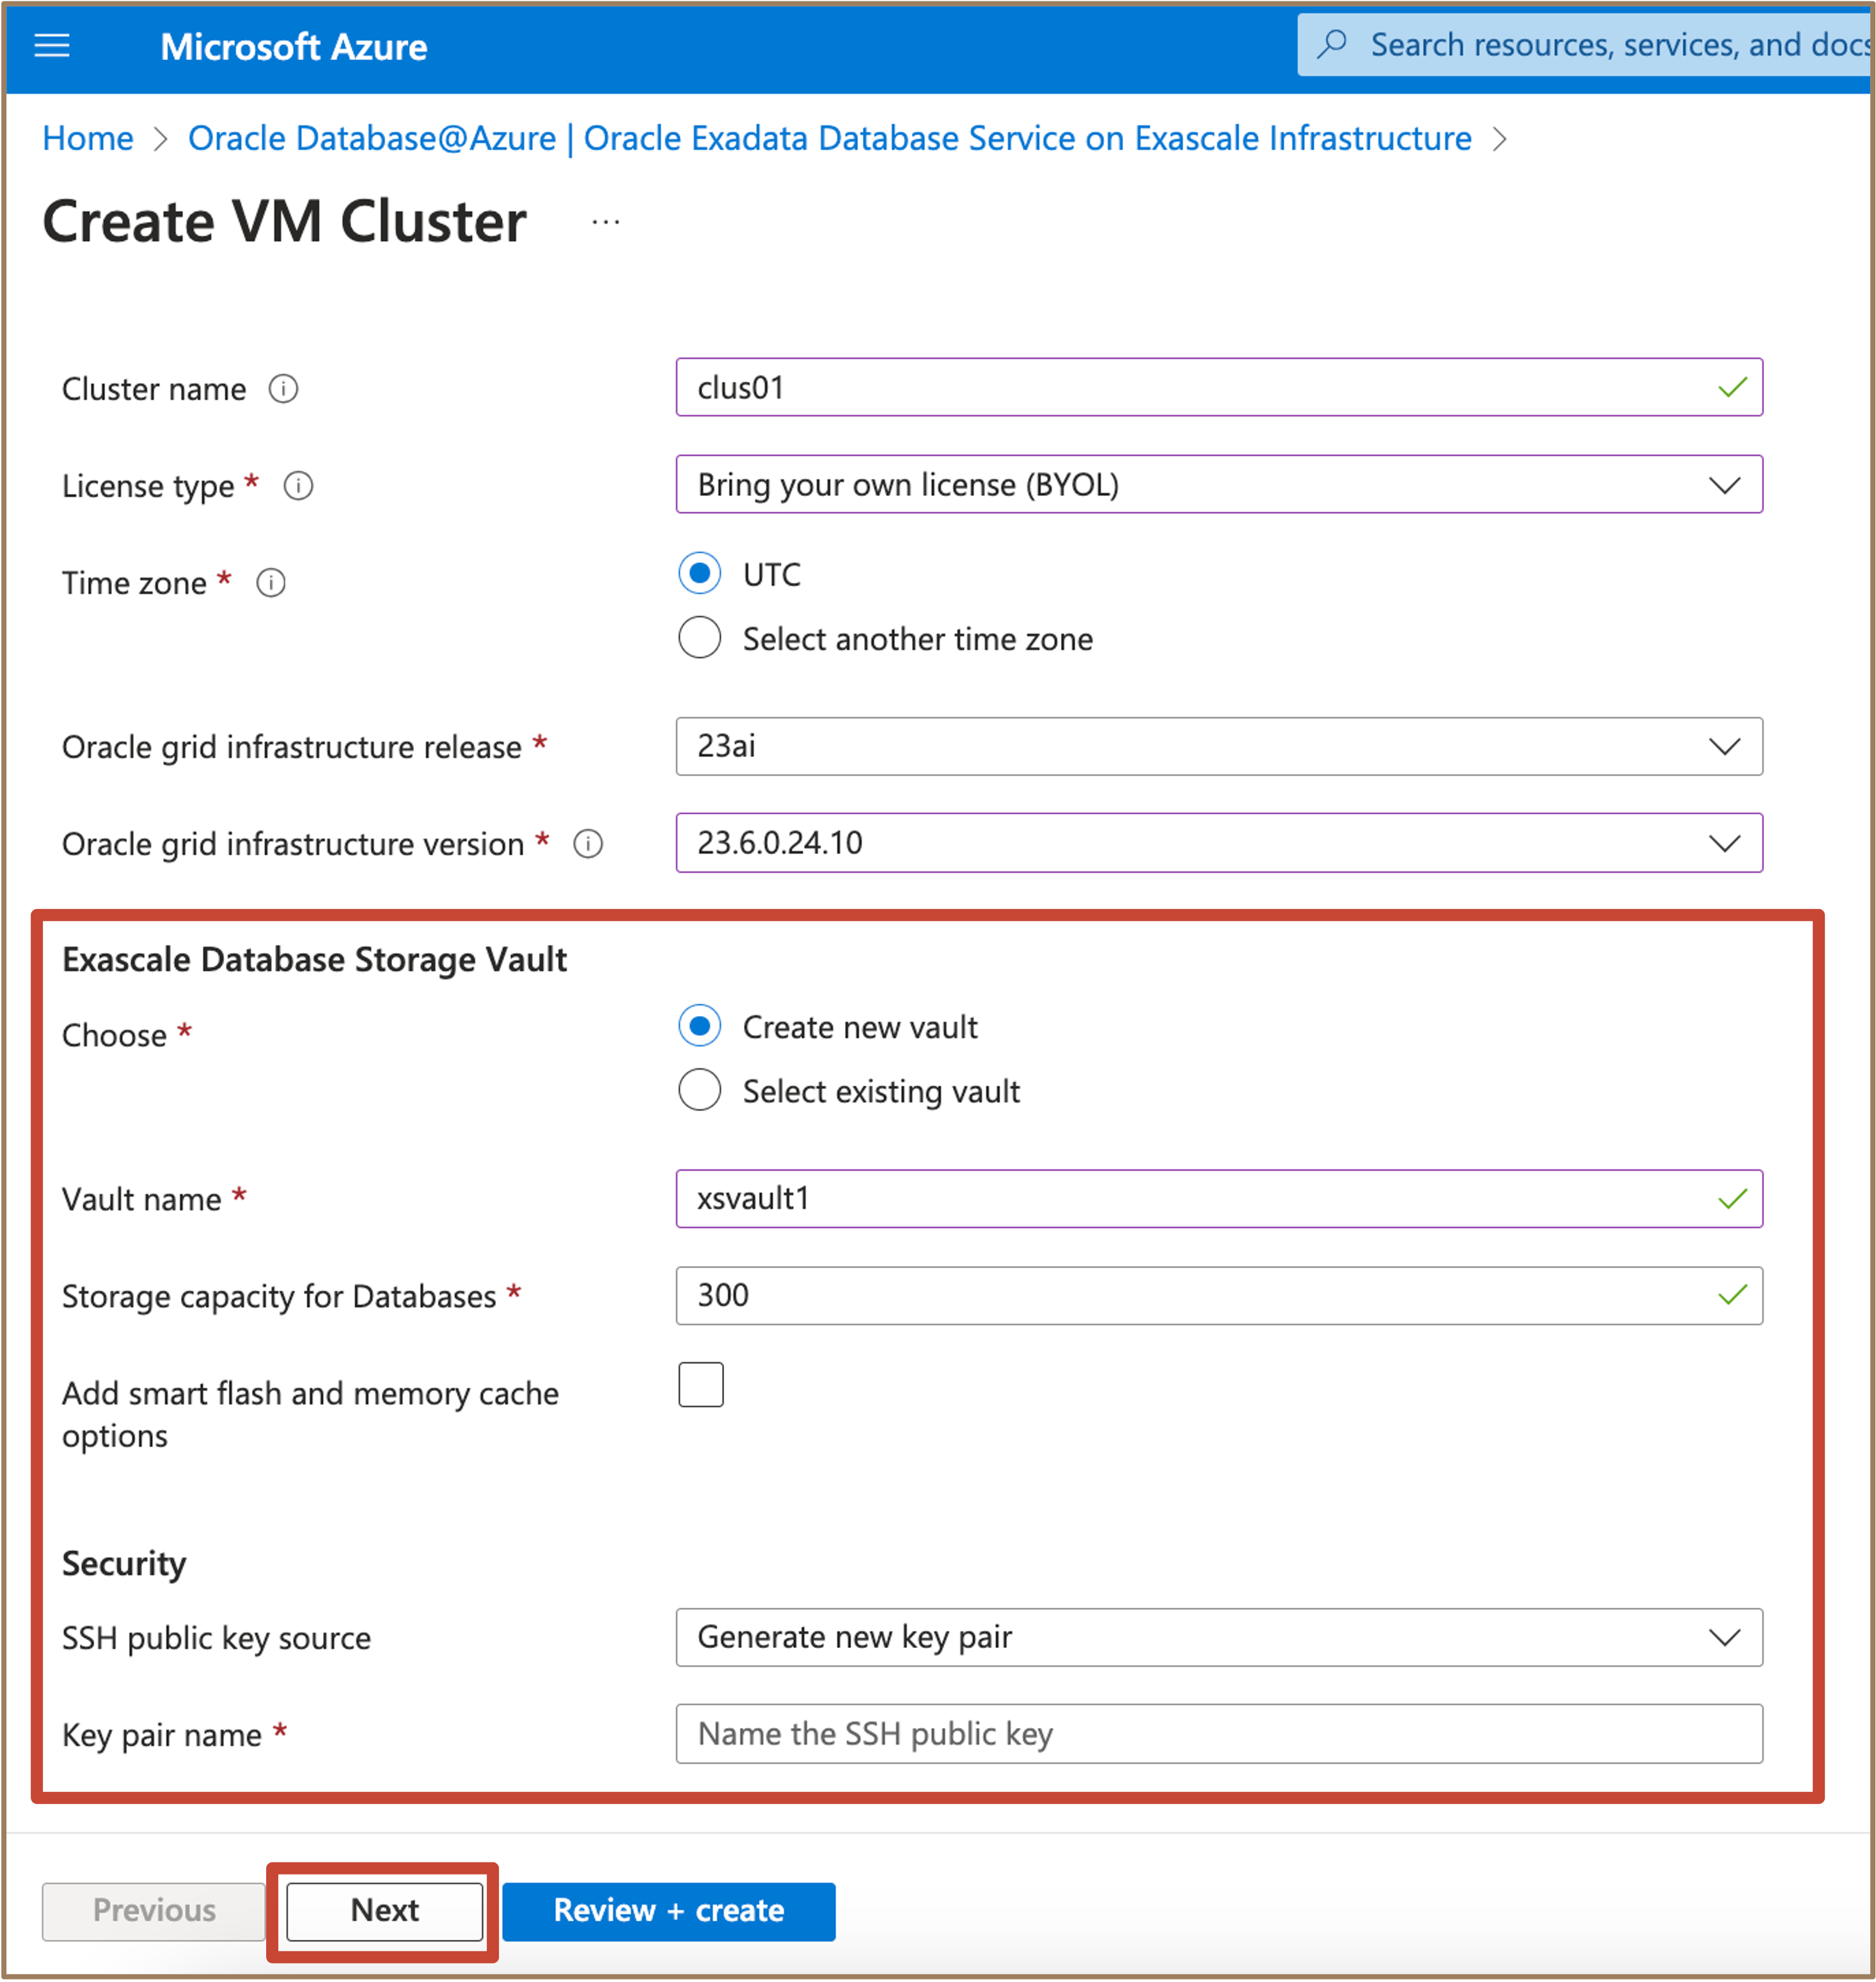Click the search magnifier icon
Image resolution: width=1876 pixels, height=1982 pixels.
pos(1332,45)
